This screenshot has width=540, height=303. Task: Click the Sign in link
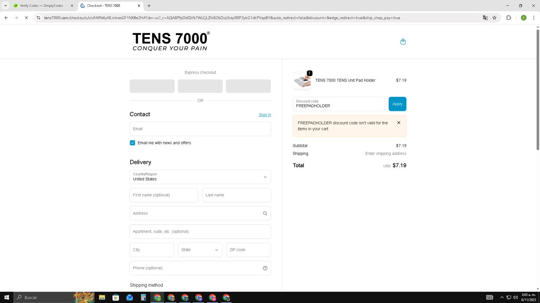[265, 115]
